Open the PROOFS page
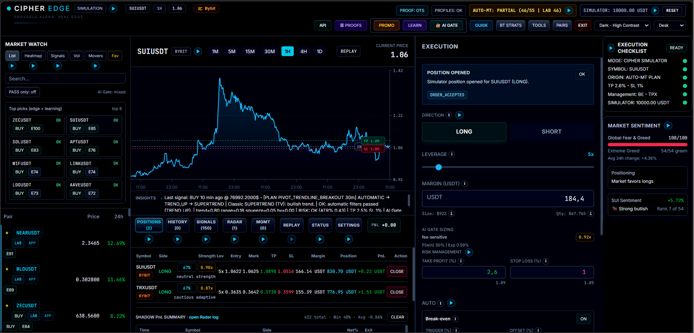The height and width of the screenshot is (333, 694). pos(351,25)
